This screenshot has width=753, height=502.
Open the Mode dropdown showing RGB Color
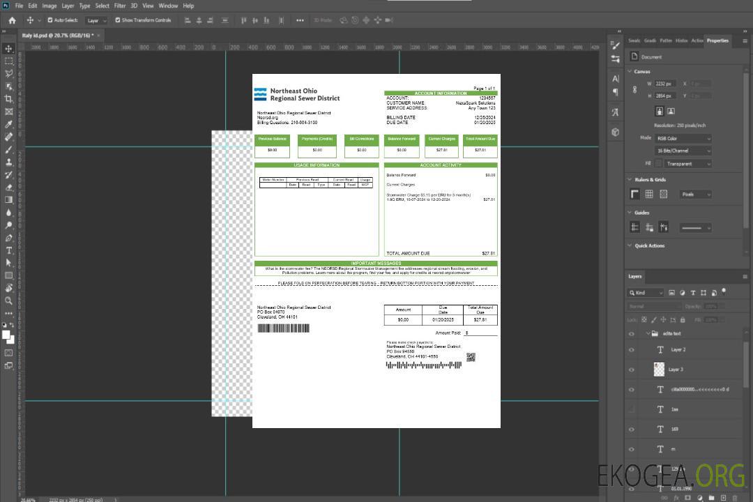(683, 138)
